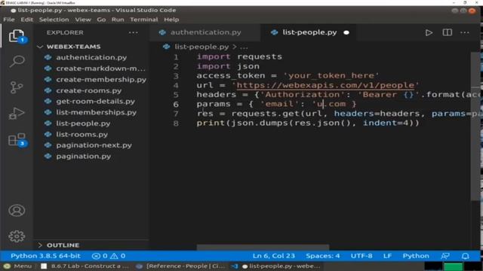This screenshot has height=271, width=483.
Task: Click the warnings count icon in status bar
Action: (x=118, y=256)
